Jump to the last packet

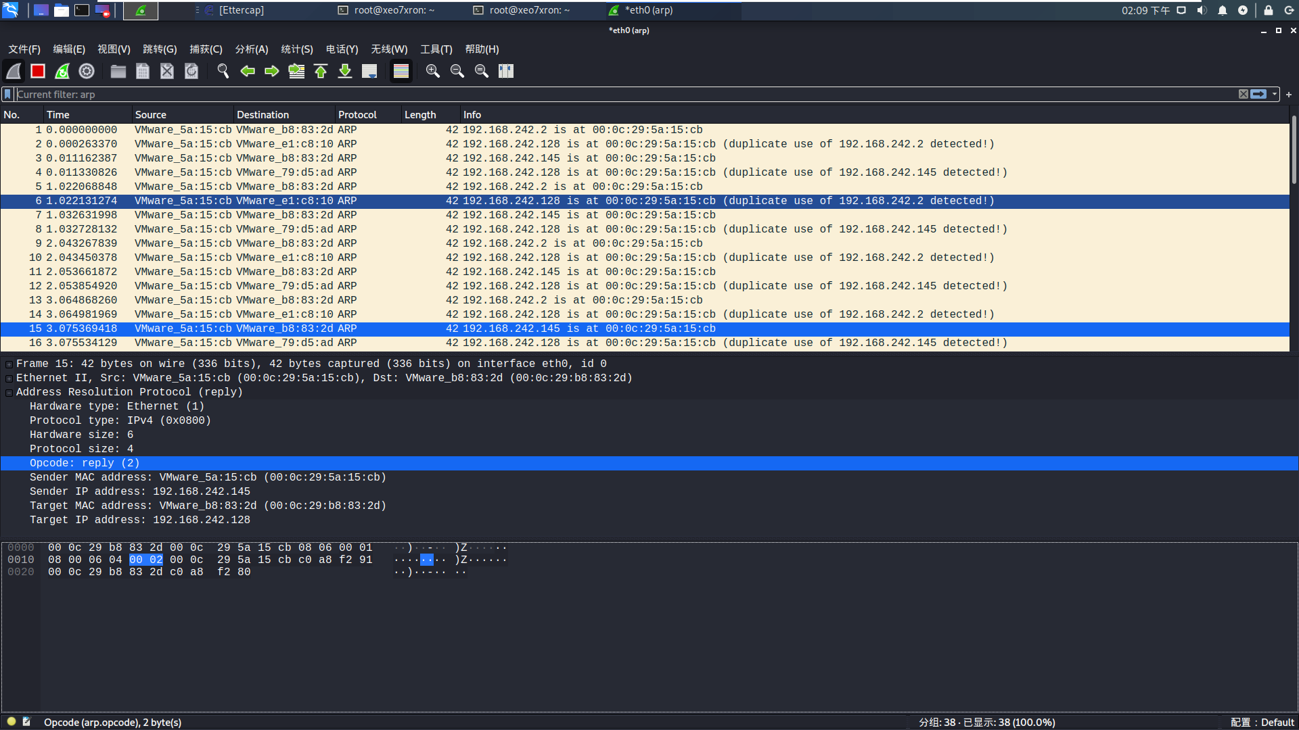click(345, 71)
